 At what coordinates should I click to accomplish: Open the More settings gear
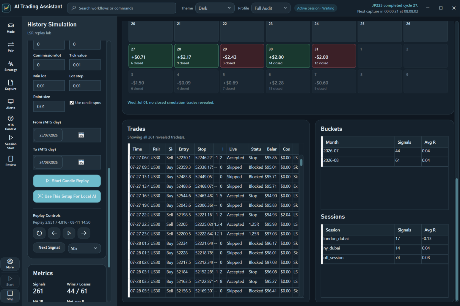pos(10,264)
